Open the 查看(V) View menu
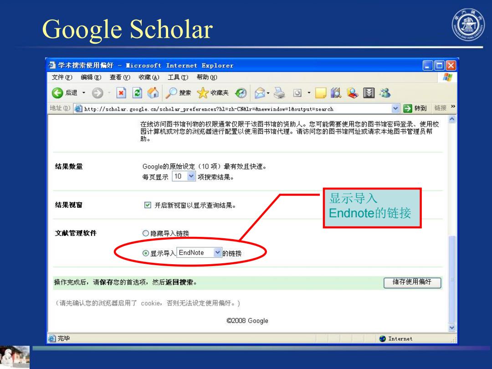The width and height of the screenshot is (492, 369). tap(120, 77)
